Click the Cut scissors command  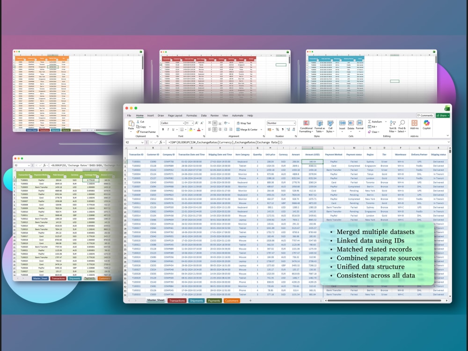click(x=140, y=122)
